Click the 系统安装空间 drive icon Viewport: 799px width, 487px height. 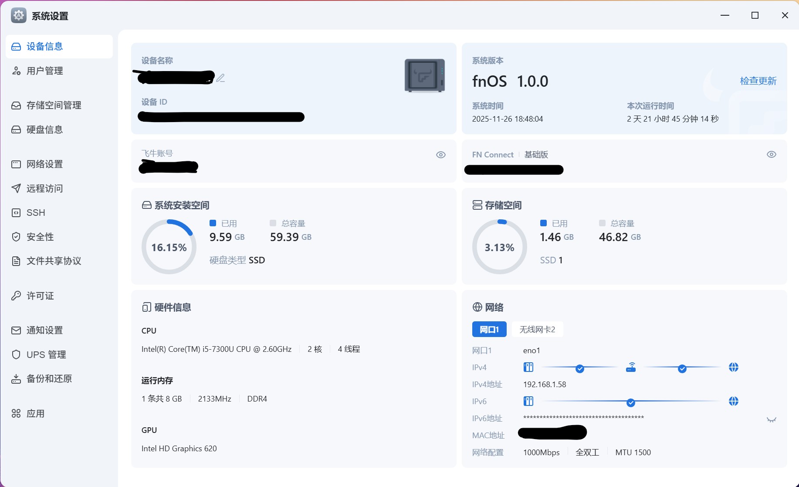pos(147,205)
